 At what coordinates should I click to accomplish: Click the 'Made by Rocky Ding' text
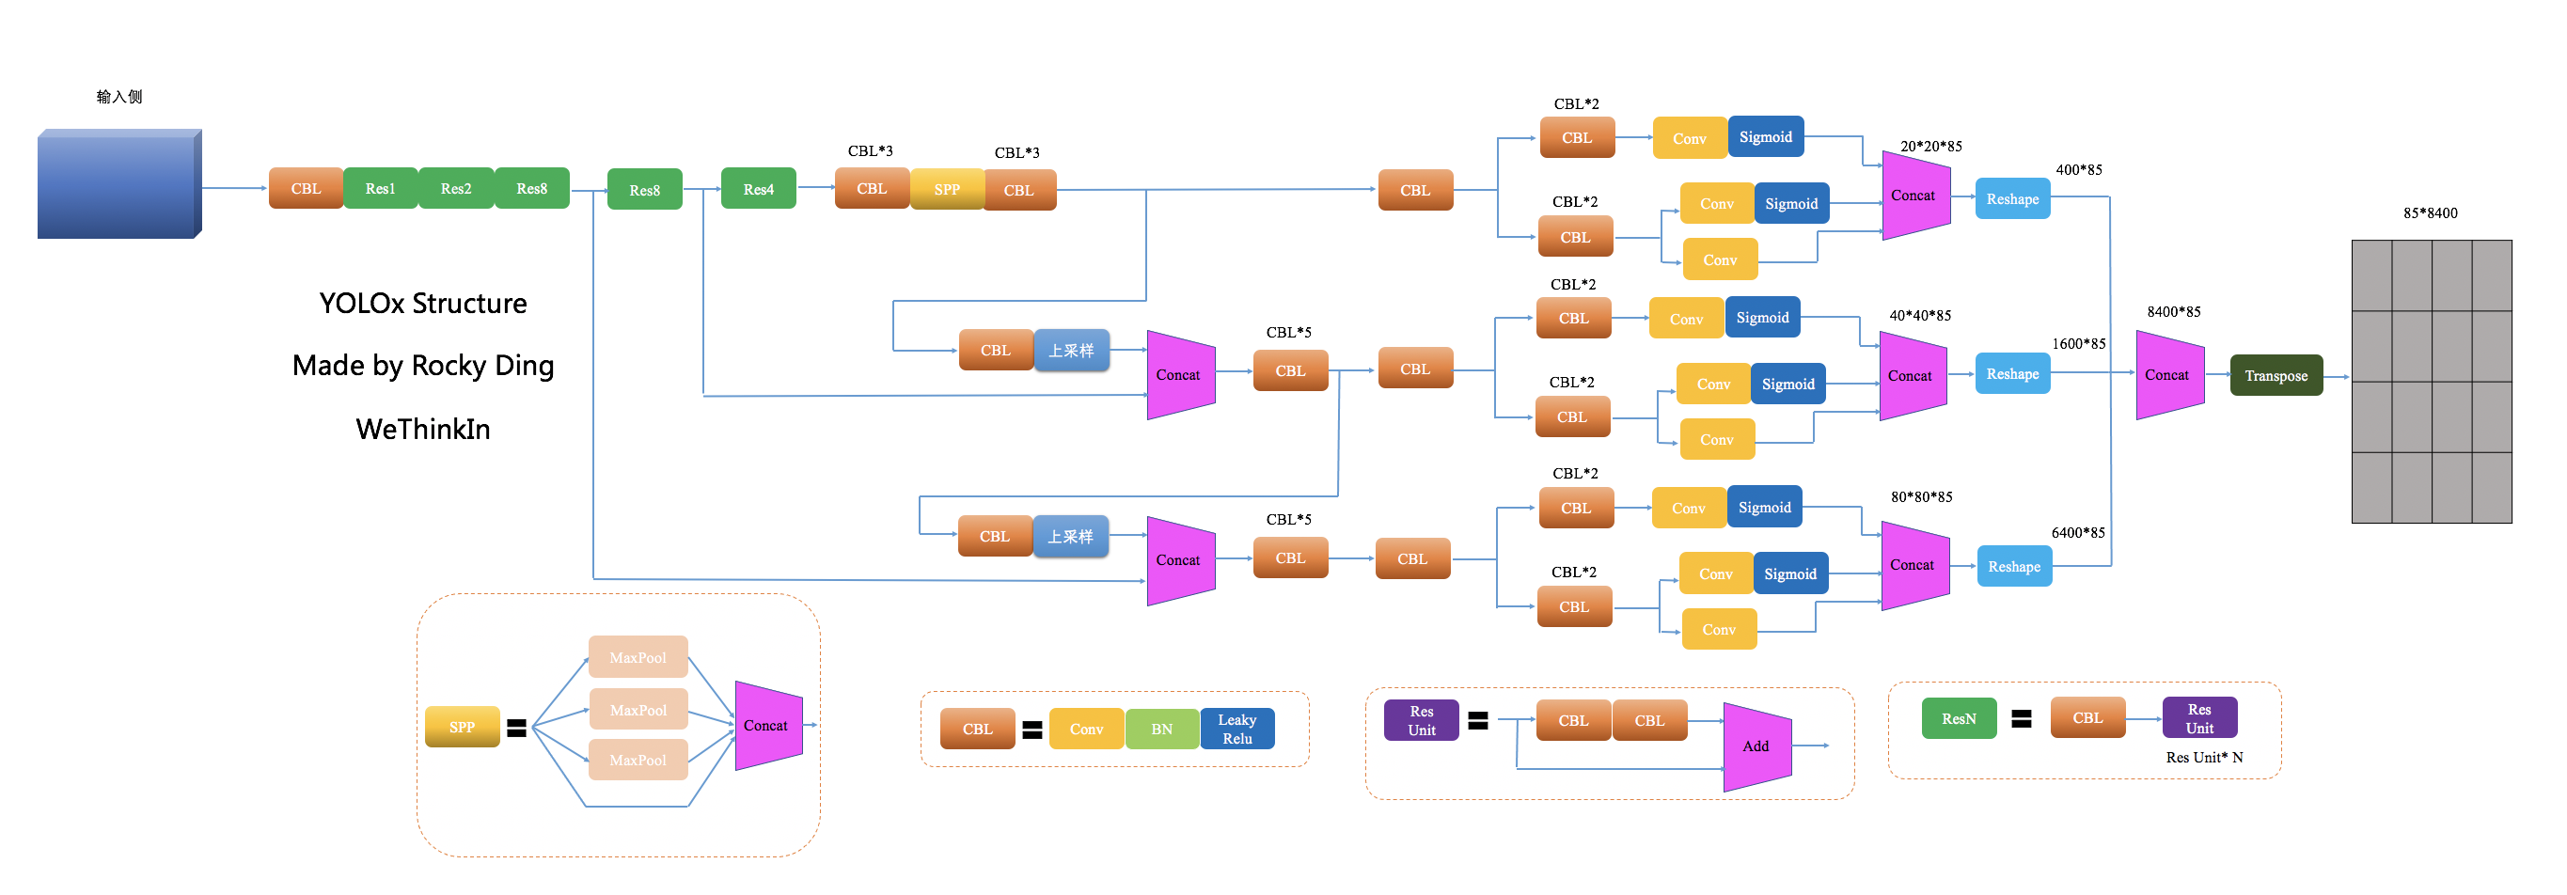coord(422,366)
